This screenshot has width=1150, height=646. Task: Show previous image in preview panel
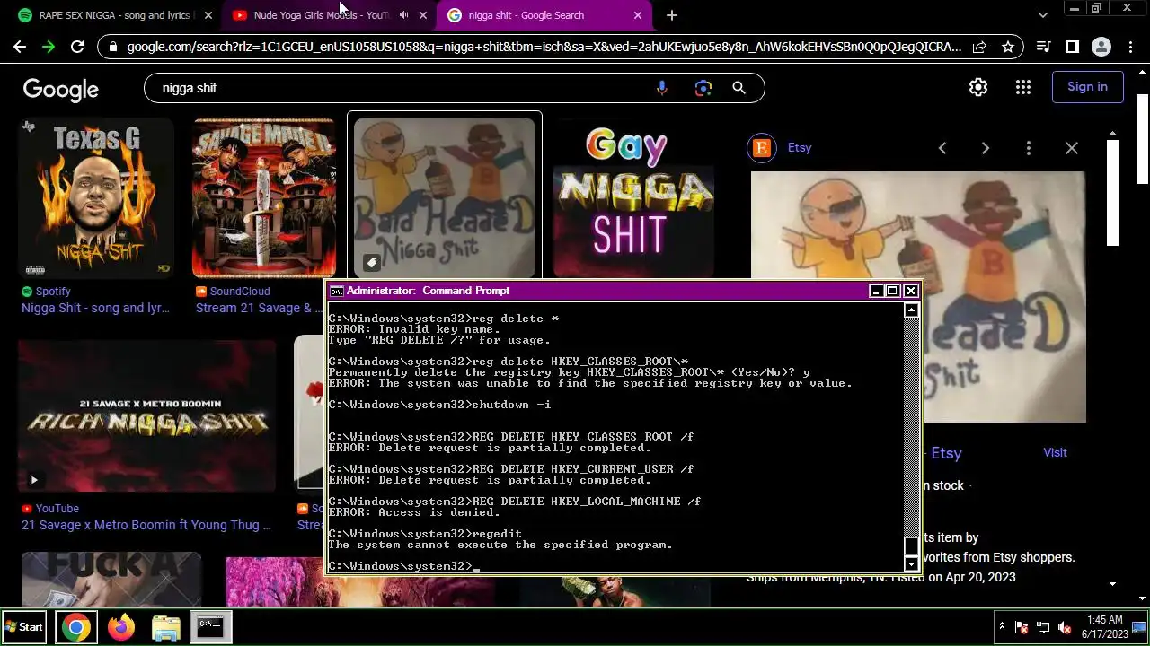tap(942, 148)
